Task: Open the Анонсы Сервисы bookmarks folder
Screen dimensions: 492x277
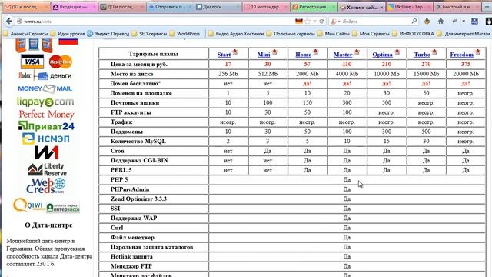Action: (x=25, y=34)
